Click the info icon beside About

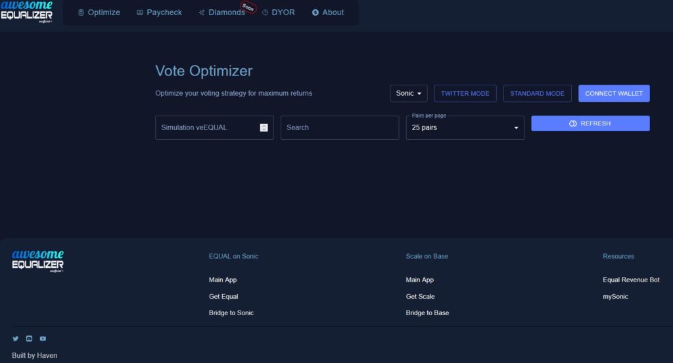click(315, 12)
